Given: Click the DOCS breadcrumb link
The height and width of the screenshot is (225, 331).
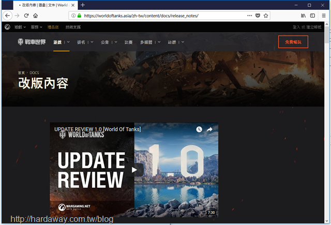Looking at the screenshot, I should (x=34, y=72).
